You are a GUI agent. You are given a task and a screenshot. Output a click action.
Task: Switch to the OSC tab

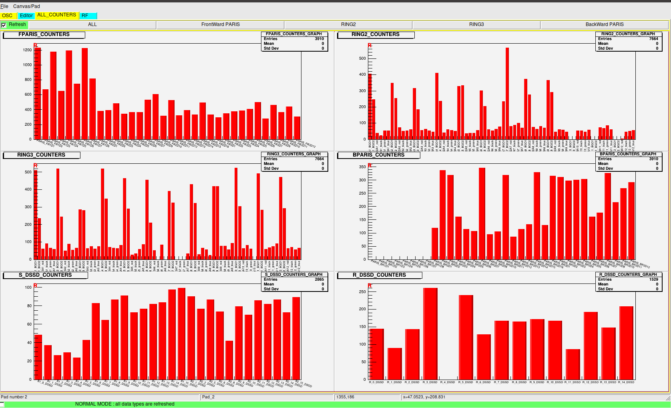tap(8, 16)
